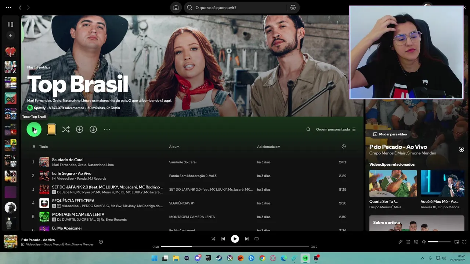Open the Ordem personalizada sort dropdown
The width and height of the screenshot is (470, 264).
point(336,129)
